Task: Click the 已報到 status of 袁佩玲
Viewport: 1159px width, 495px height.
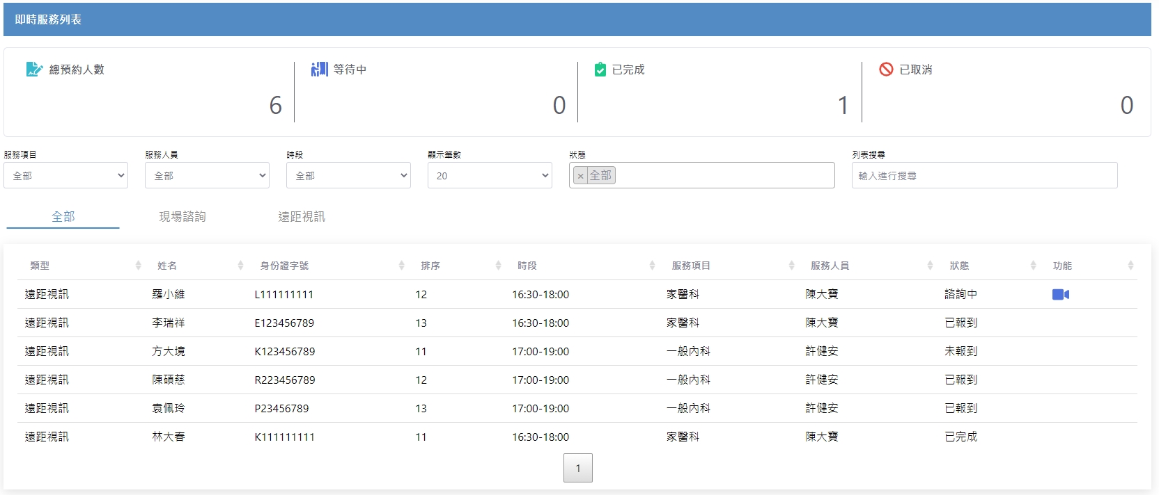Action: tap(961, 409)
